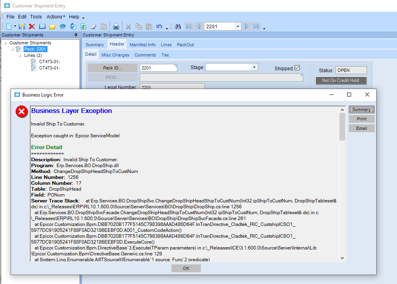The width and height of the screenshot is (397, 284).
Task: Pin the Customer Shipments tree panel
Action: pos(76,35)
